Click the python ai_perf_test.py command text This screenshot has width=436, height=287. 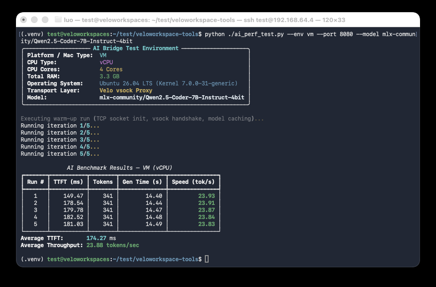[x=310, y=34]
